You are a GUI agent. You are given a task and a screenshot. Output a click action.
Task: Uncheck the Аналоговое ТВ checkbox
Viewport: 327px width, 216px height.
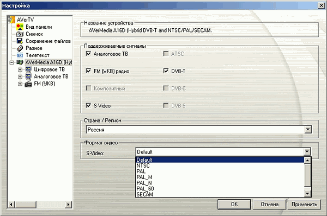88,54
